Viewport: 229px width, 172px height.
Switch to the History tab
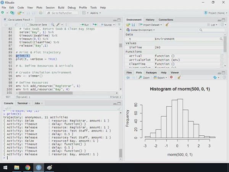(x=150, y=20)
